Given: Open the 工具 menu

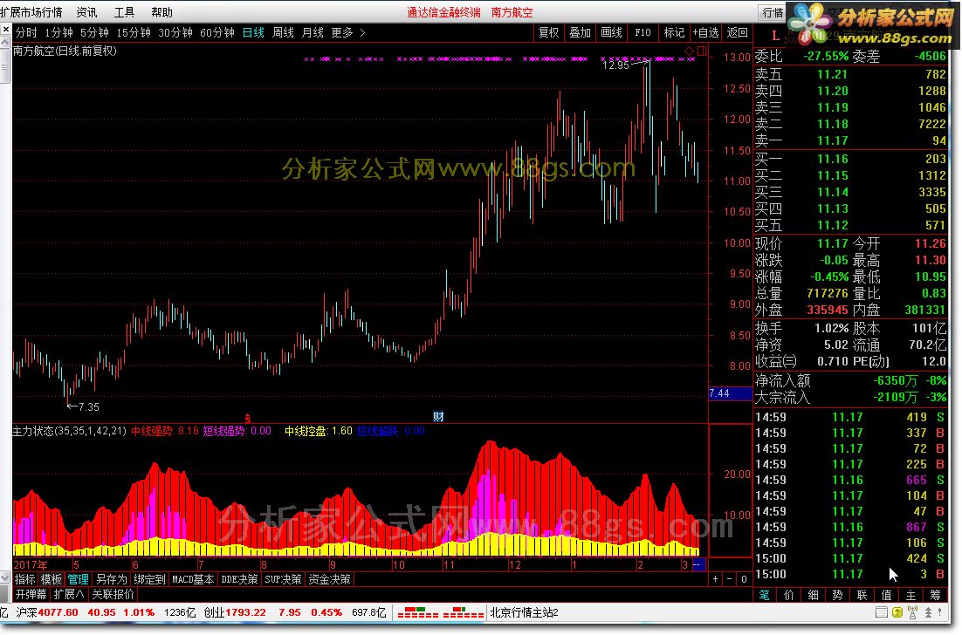Looking at the screenshot, I should point(124,12).
